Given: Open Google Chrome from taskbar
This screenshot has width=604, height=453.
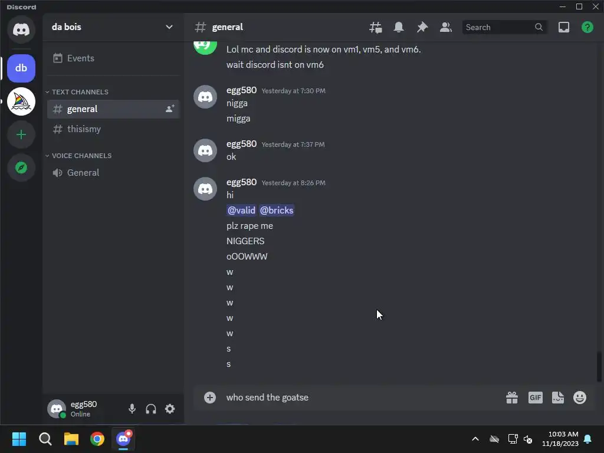Looking at the screenshot, I should click(x=97, y=439).
